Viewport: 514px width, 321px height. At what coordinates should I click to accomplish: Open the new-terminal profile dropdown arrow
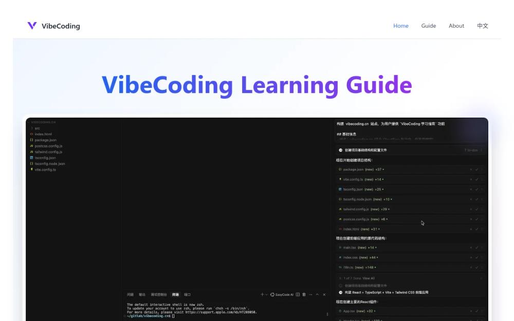[266, 294]
